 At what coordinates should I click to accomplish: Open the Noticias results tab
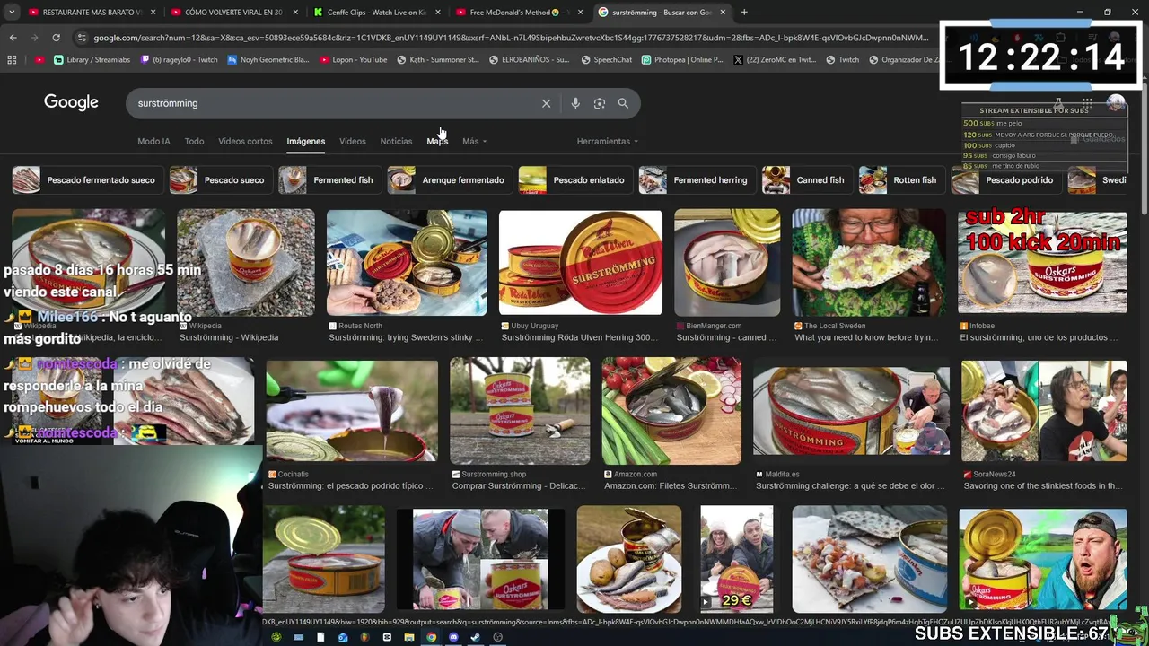tap(396, 141)
